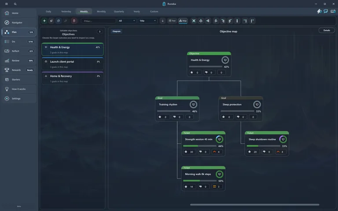Click Sleep shutdown routine 33% progress bar
Screen dimensions: 338x211
pos(264,146)
